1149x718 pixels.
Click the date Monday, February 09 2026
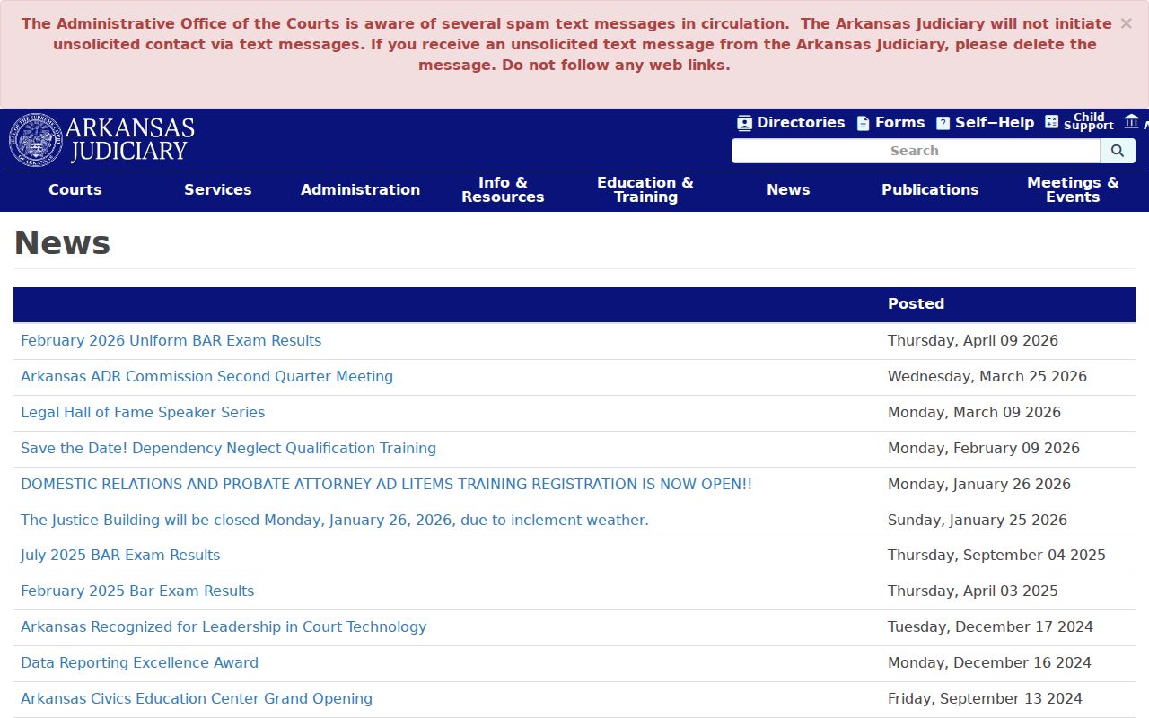984,448
